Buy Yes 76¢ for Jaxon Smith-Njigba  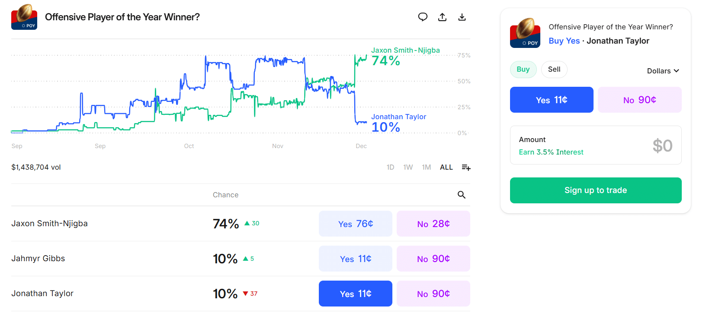coord(355,224)
